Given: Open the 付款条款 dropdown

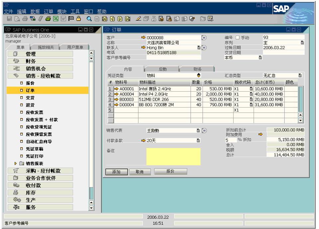Looking at the screenshot, I should pyautogui.click(x=198, y=140).
